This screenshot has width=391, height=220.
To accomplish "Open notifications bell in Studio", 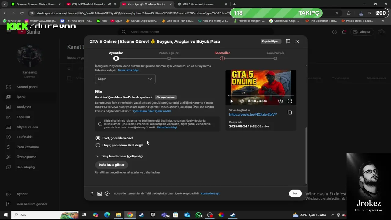I will click(x=344, y=32).
